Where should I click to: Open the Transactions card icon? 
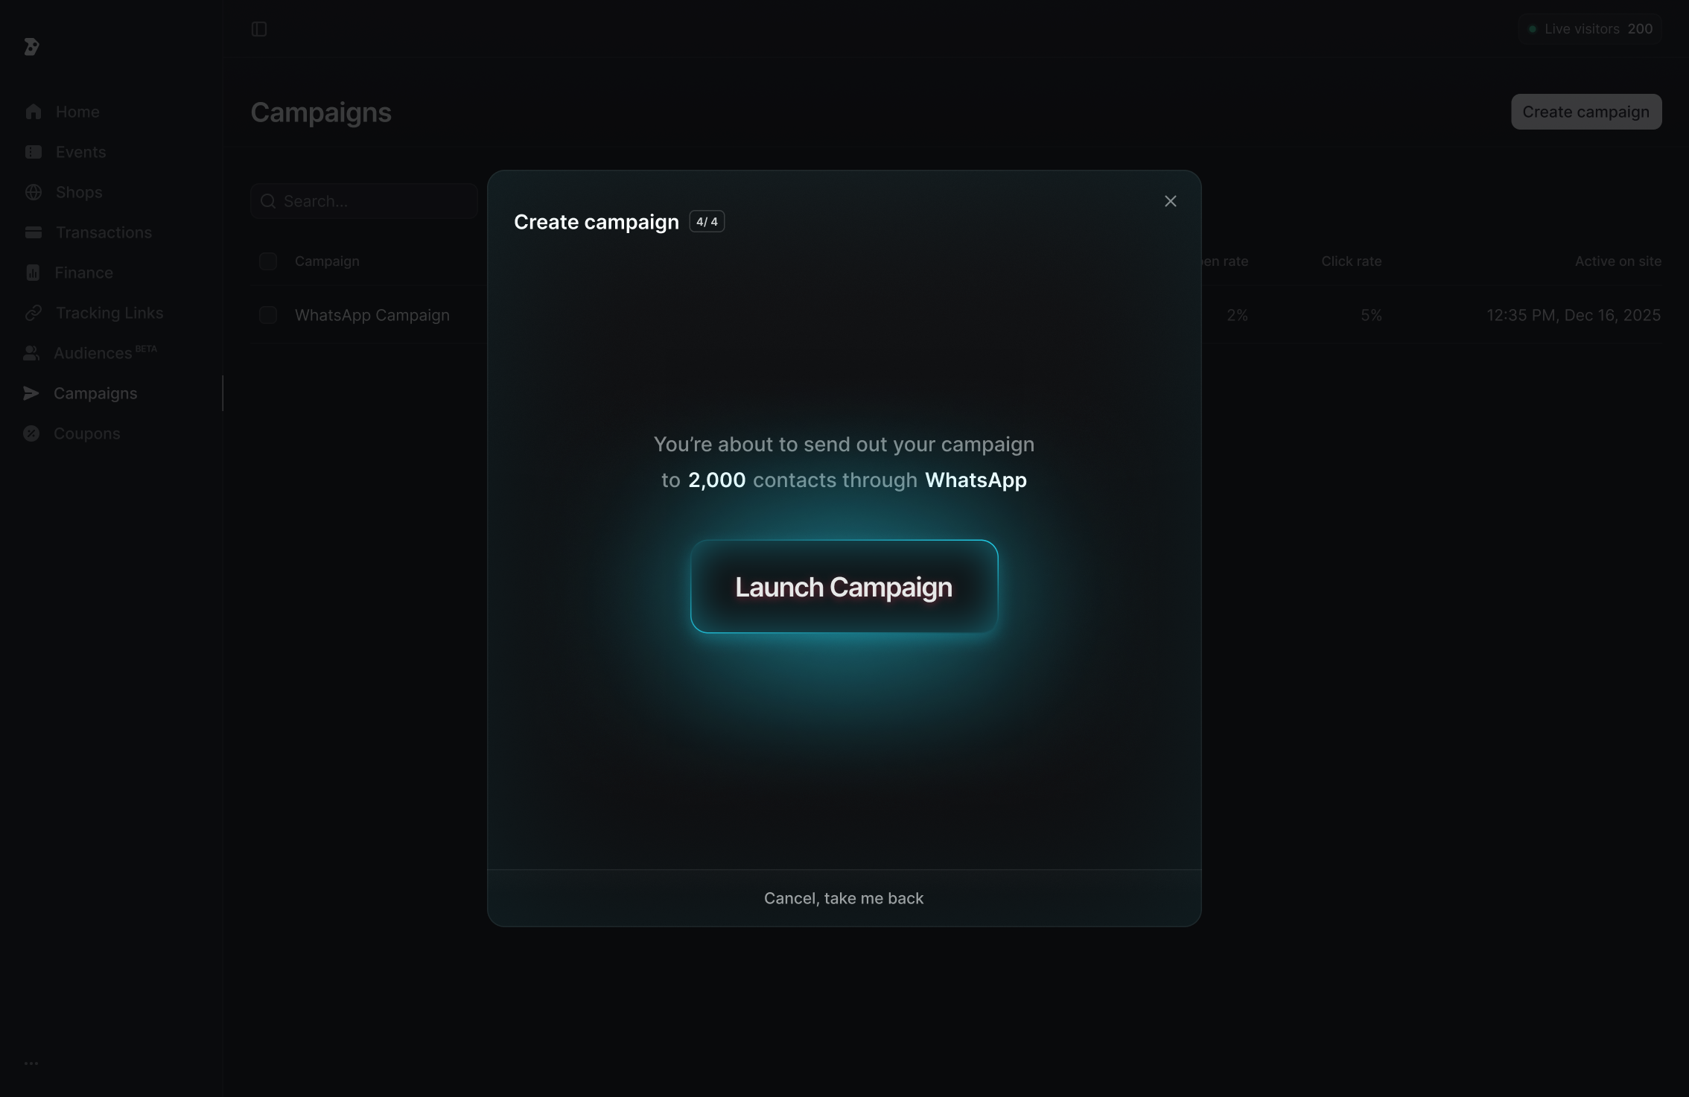pos(33,232)
